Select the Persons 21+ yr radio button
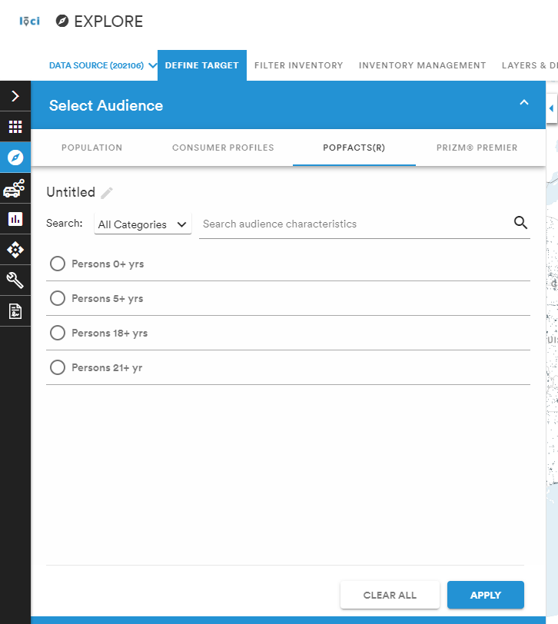The width and height of the screenshot is (558, 624). pos(58,367)
